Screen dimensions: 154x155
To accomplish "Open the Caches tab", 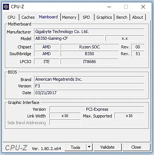I will [28, 17].
